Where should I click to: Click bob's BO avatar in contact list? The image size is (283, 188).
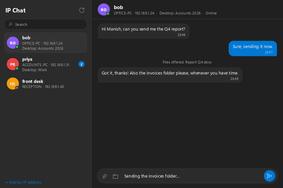pos(13,43)
